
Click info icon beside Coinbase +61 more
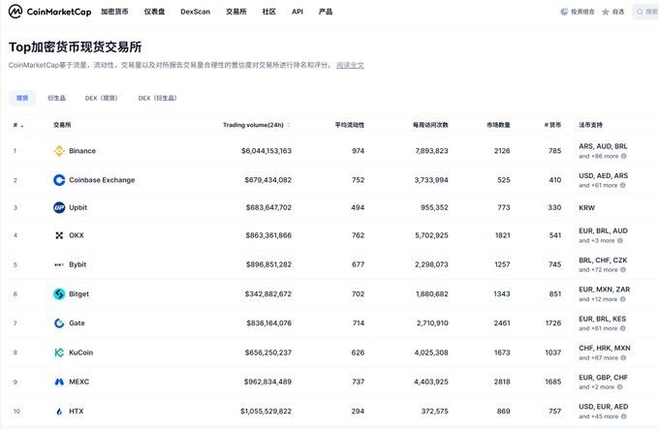pos(623,186)
